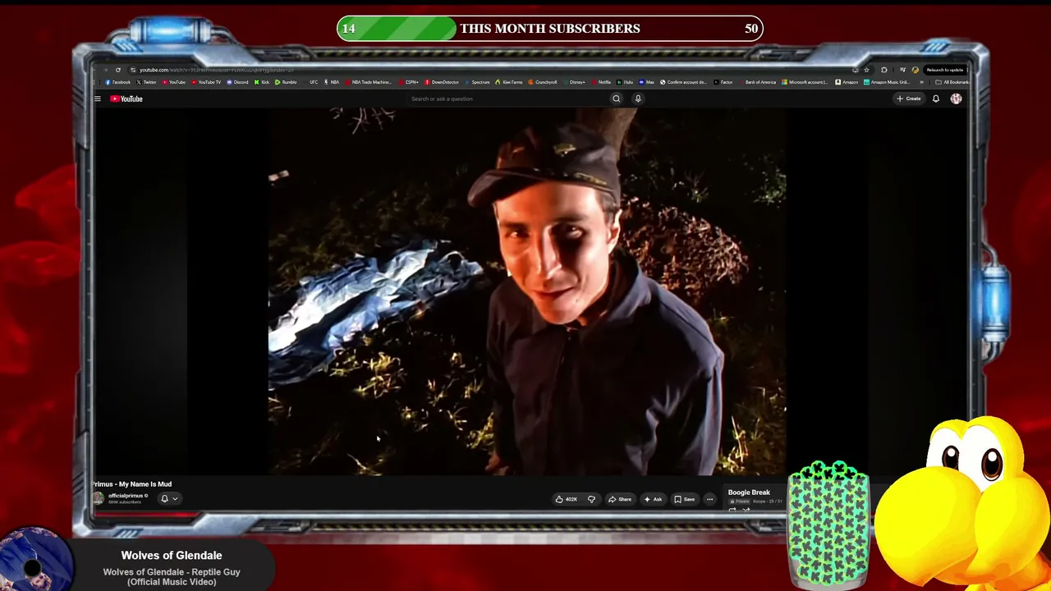
Task: Toggle playlist shuffle icon
Action: pyautogui.click(x=746, y=510)
